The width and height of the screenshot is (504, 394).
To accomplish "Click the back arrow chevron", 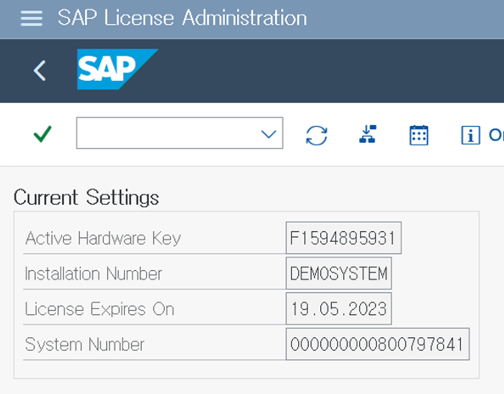I will [x=39, y=70].
